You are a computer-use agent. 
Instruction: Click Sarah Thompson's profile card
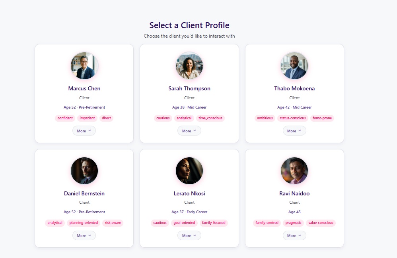189,94
